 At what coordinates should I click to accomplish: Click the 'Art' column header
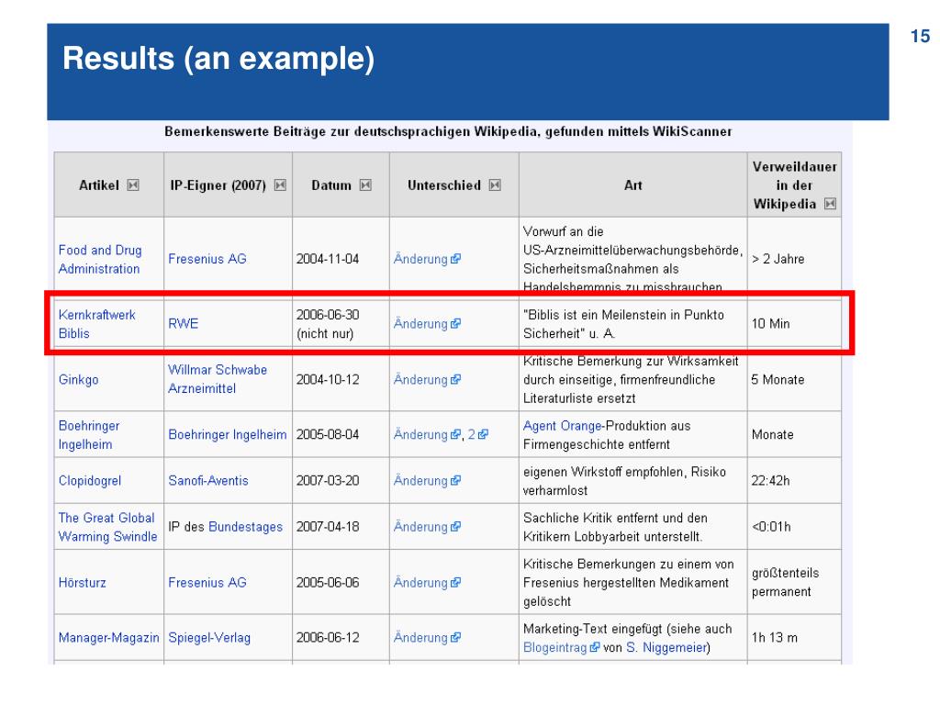pyautogui.click(x=633, y=185)
